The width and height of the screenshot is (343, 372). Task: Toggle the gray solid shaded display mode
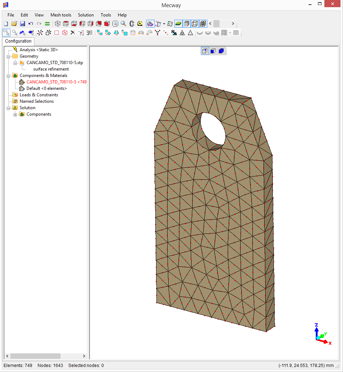[x=187, y=24]
